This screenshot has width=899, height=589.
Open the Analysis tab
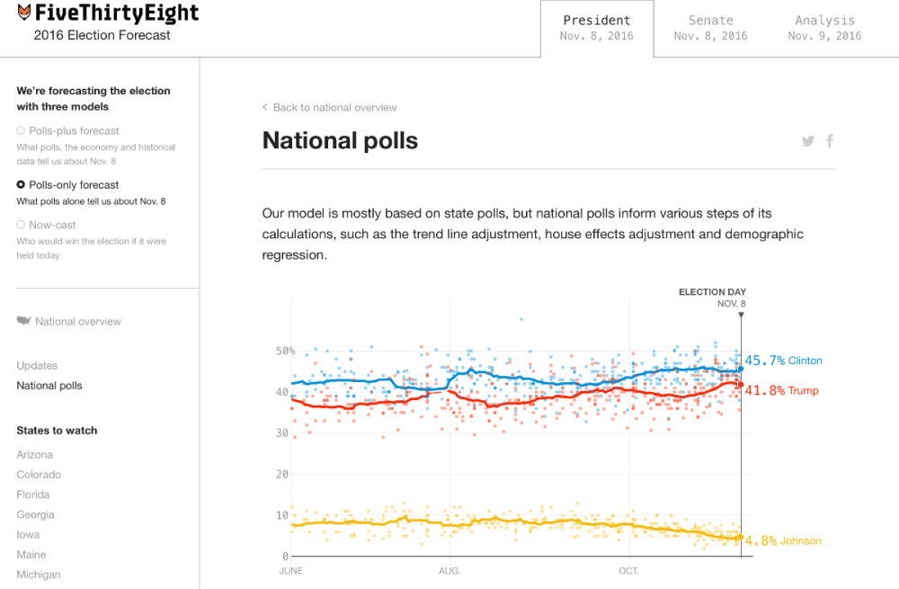[824, 28]
